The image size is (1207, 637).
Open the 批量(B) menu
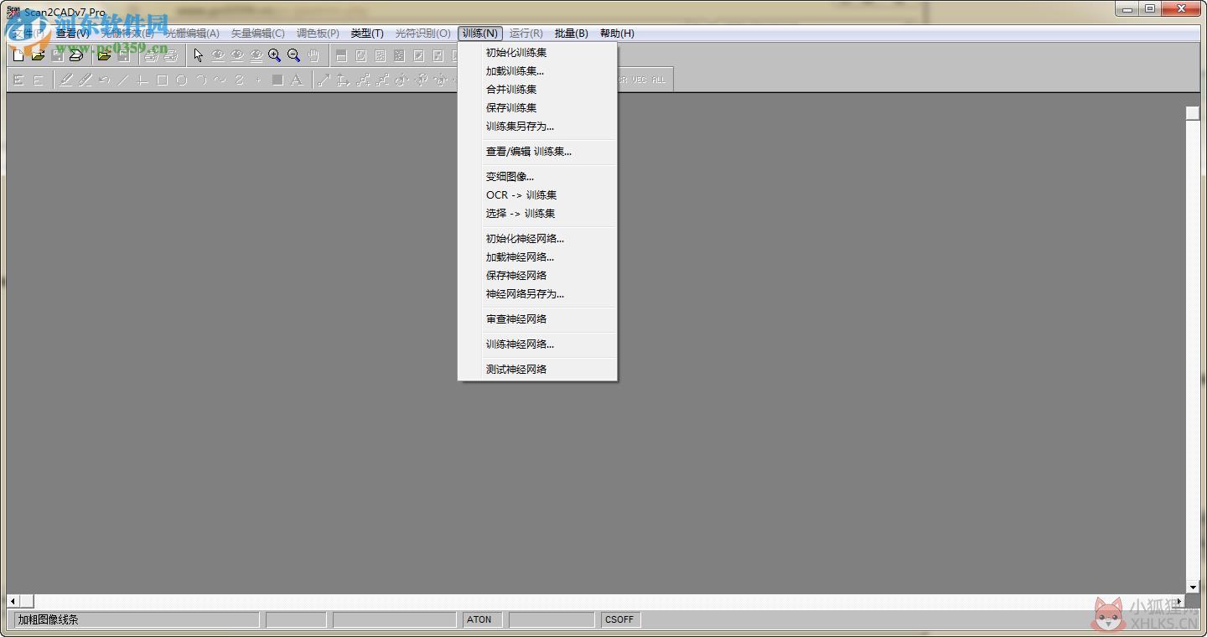point(571,34)
